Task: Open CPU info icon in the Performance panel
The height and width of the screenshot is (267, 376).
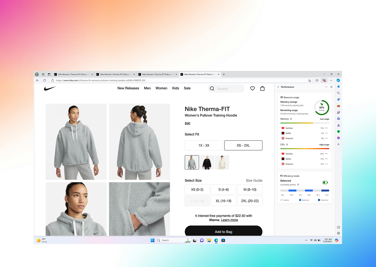Action: click(287, 144)
